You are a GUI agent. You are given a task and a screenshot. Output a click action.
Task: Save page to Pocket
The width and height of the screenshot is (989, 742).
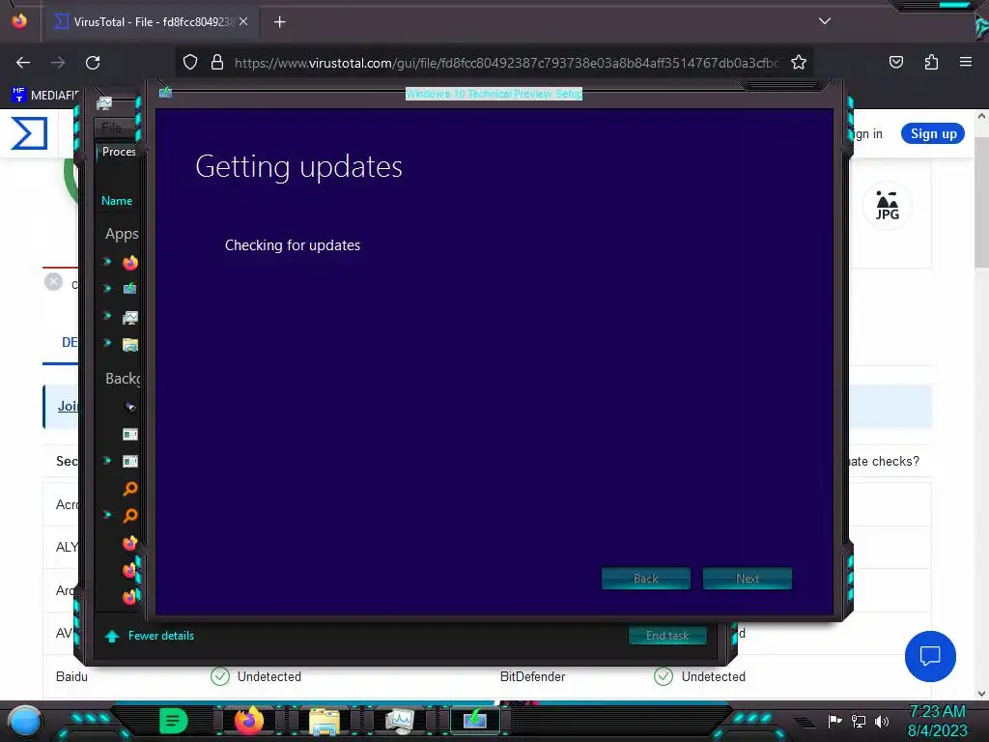tap(895, 62)
